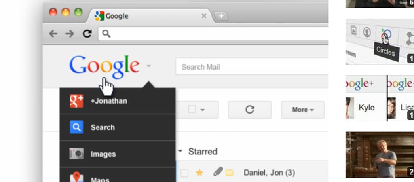Star the Daniel, Jon conversation
This screenshot has width=414, height=182.
click(199, 173)
